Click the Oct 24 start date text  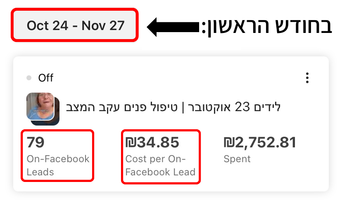[47, 26]
